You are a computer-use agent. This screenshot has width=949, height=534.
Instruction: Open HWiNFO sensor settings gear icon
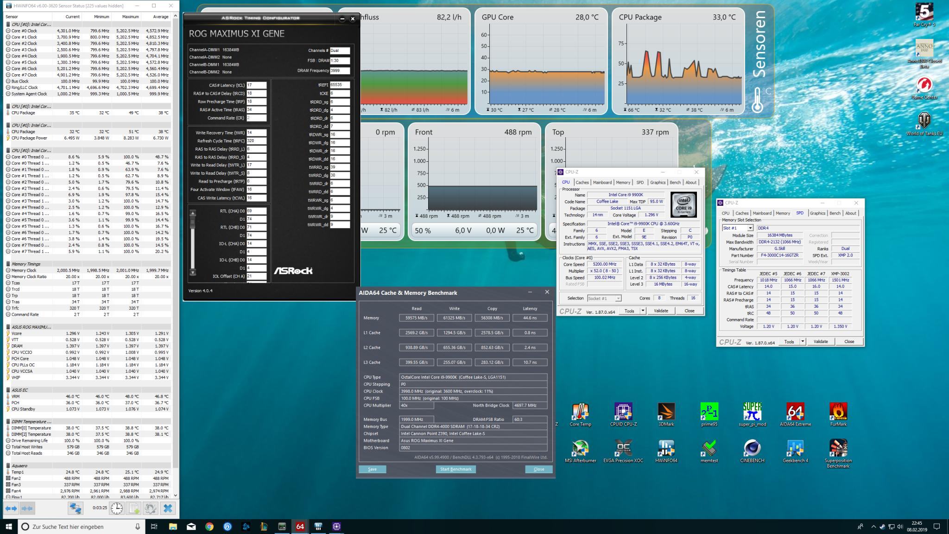(x=150, y=509)
